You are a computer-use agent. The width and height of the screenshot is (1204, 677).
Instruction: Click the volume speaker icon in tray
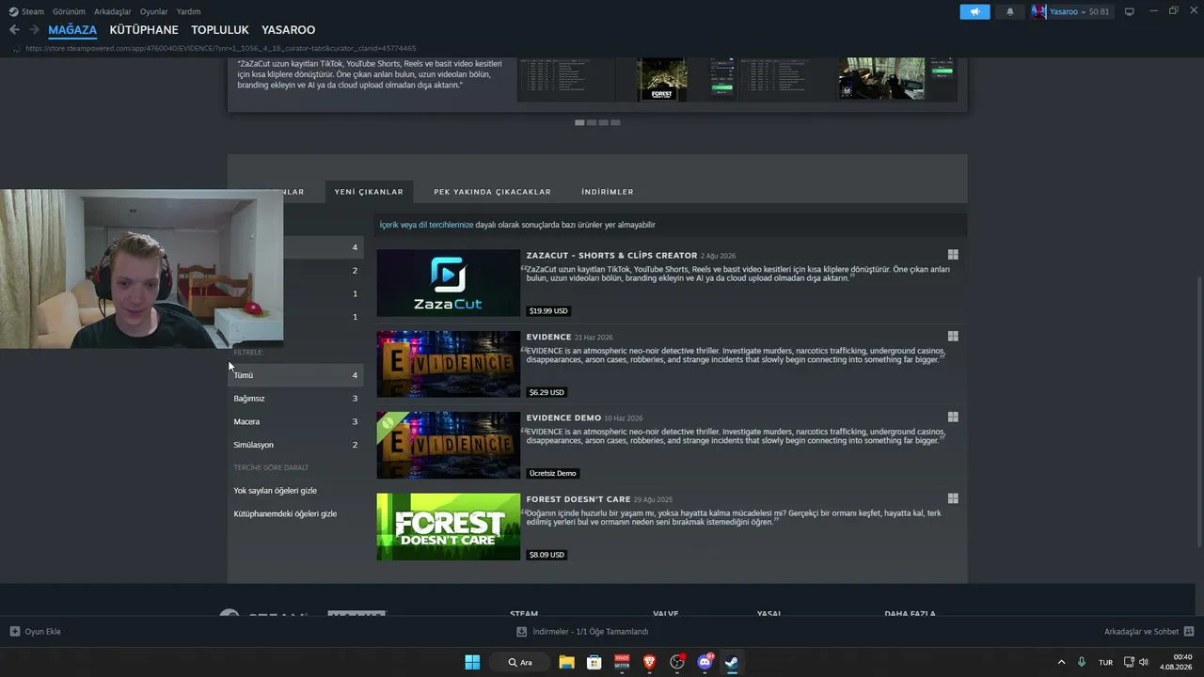coord(1144,662)
